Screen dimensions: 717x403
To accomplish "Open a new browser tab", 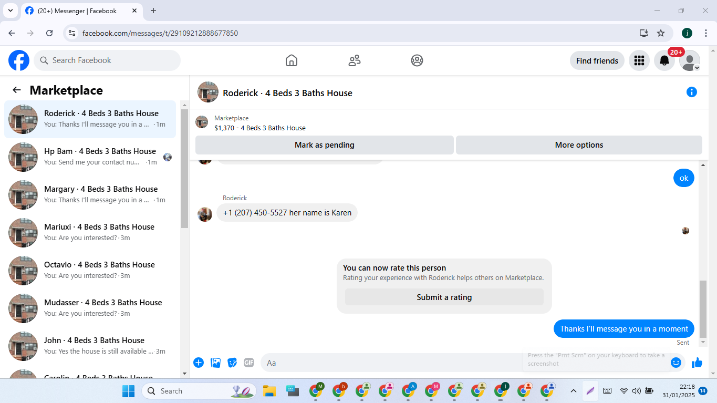I will (x=153, y=11).
